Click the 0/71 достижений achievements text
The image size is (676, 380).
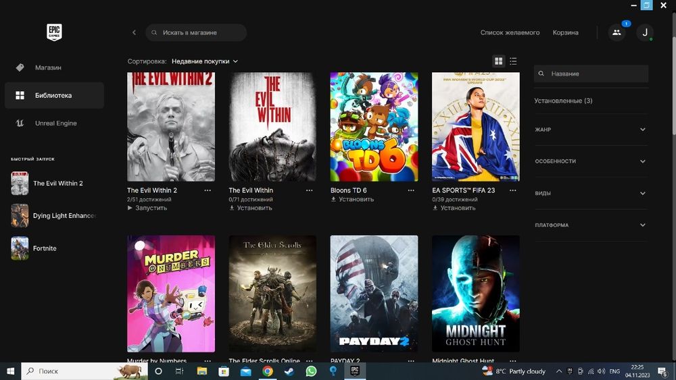[251, 200]
